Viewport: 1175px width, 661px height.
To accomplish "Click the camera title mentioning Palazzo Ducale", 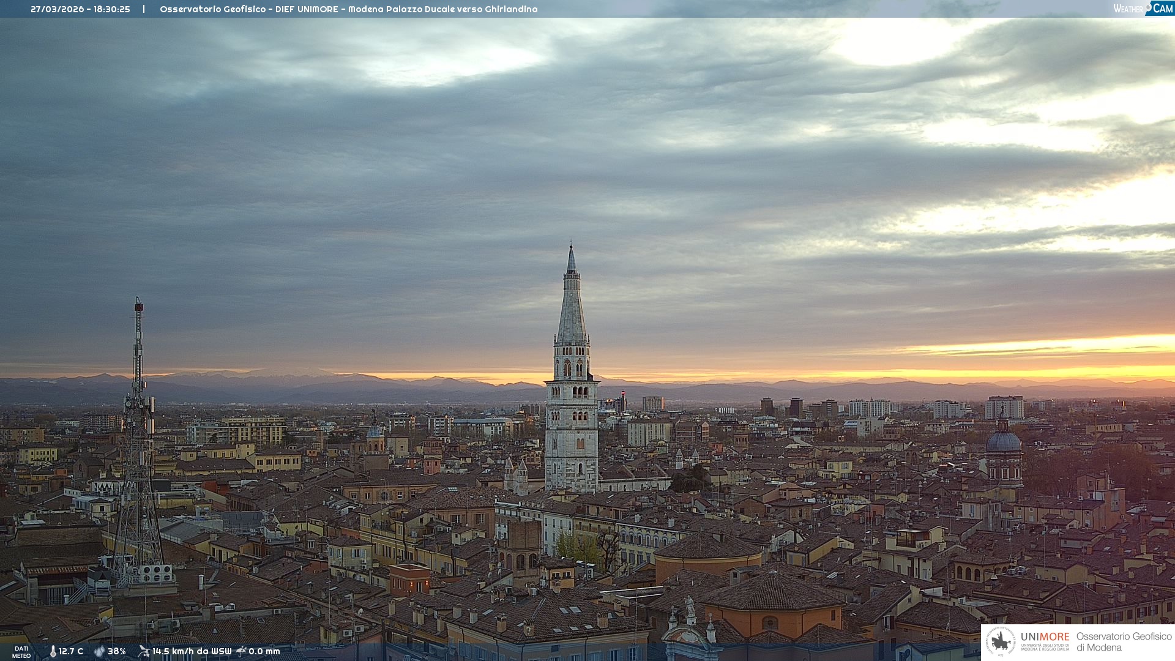I will point(348,9).
